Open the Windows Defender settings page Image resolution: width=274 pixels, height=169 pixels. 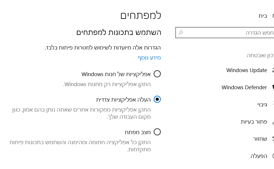244,87
